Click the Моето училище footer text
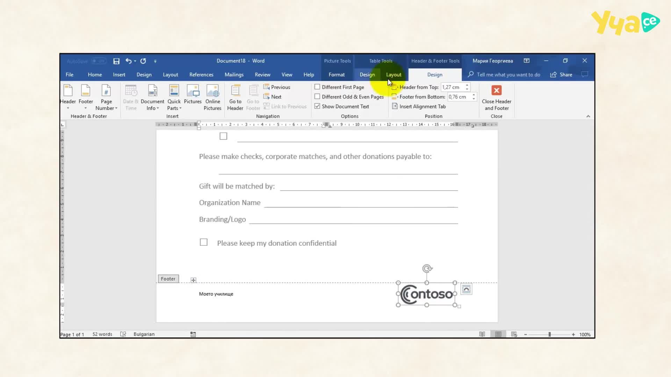 pyautogui.click(x=216, y=294)
